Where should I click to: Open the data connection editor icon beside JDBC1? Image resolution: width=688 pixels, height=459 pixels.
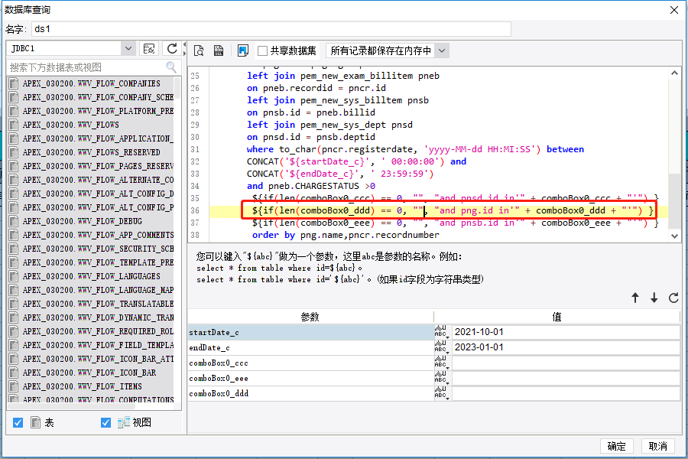[x=149, y=49]
